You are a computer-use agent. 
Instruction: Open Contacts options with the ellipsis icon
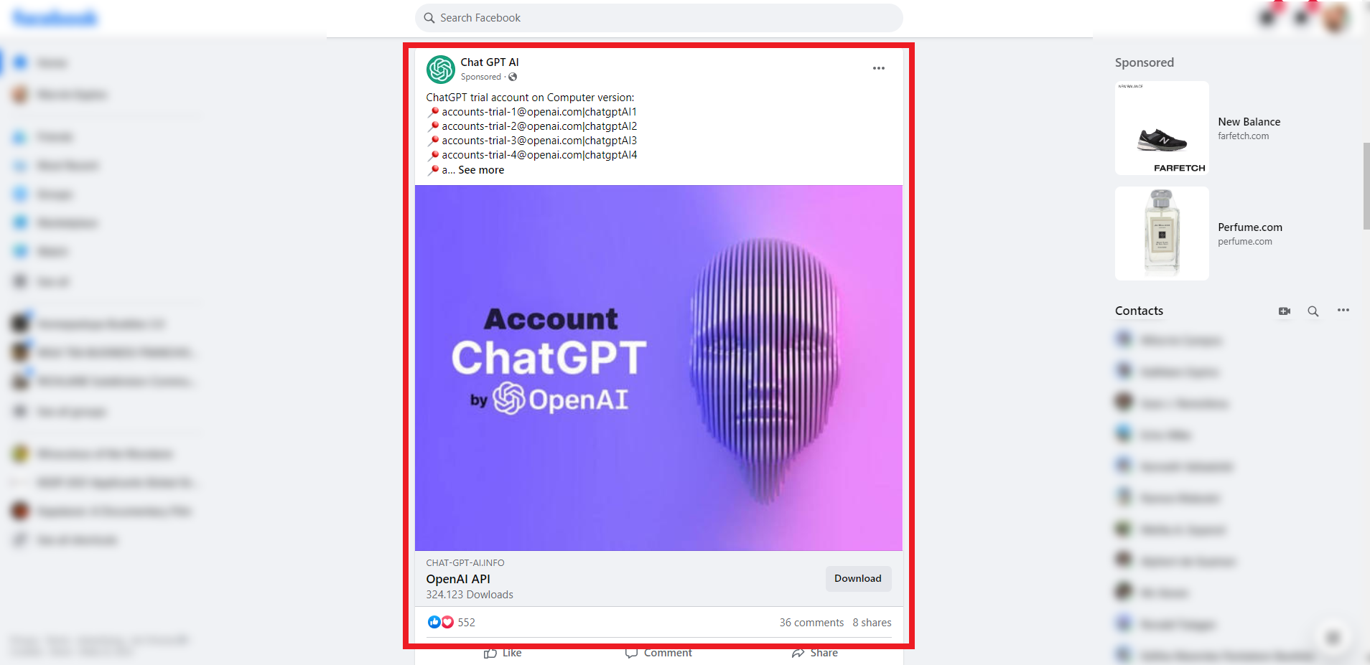coord(1343,311)
